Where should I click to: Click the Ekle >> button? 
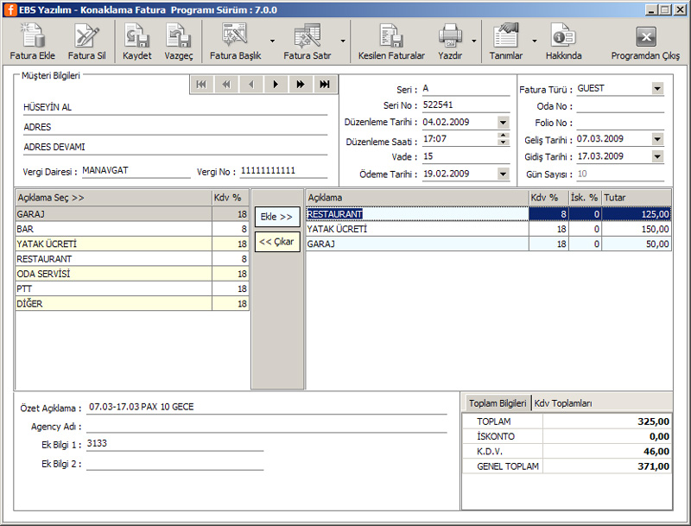(x=276, y=217)
